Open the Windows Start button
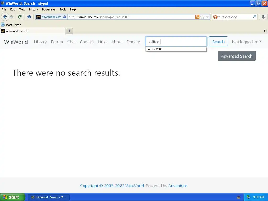 click(x=13, y=197)
